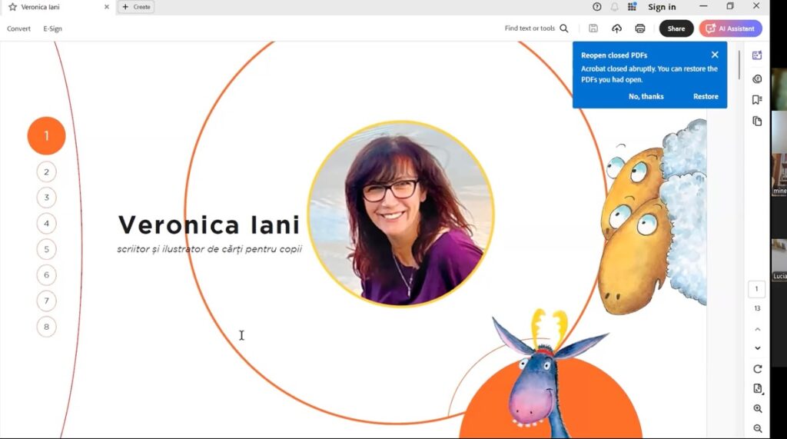The height and width of the screenshot is (439, 787).
Task: Click Restore to reopen PDFs
Action: [x=706, y=96]
